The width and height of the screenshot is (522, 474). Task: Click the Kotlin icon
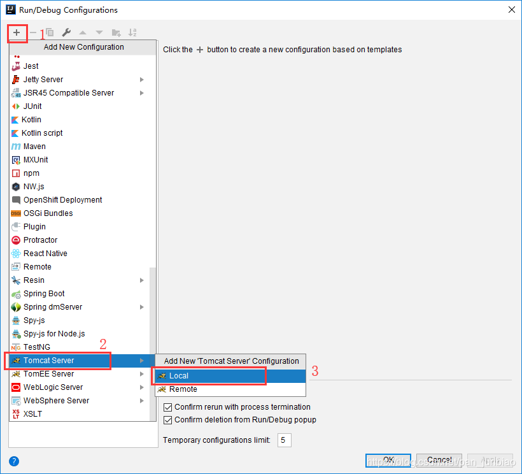pyautogui.click(x=15, y=120)
